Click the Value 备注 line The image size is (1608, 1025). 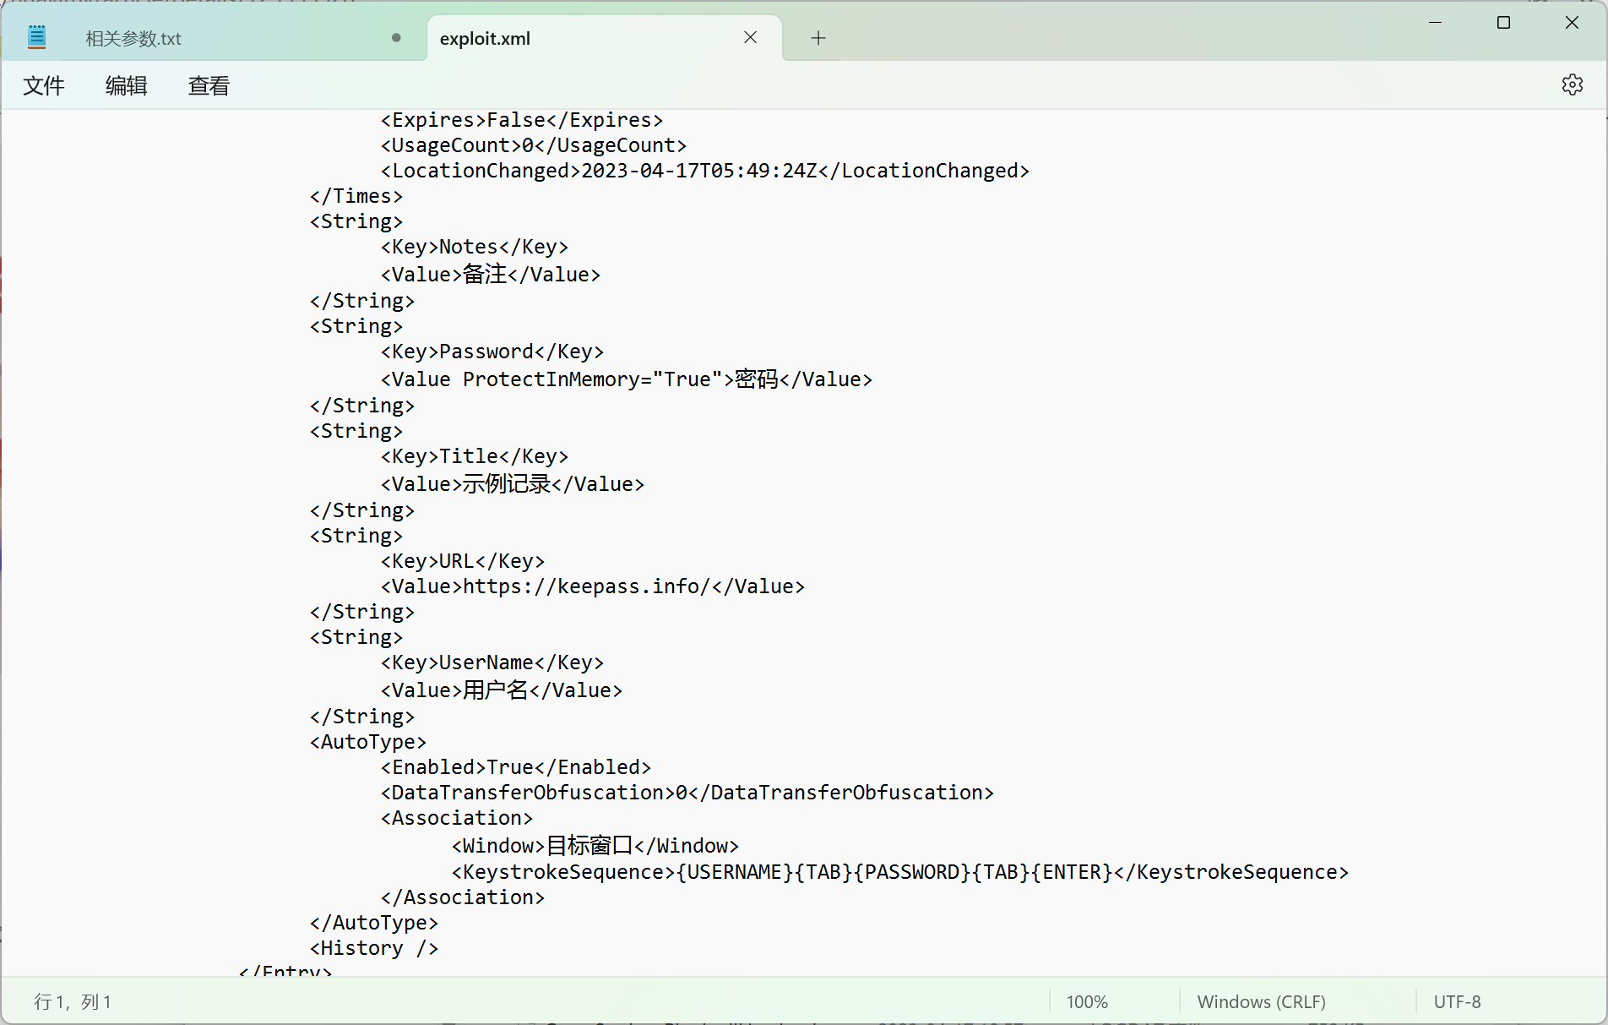(x=490, y=274)
